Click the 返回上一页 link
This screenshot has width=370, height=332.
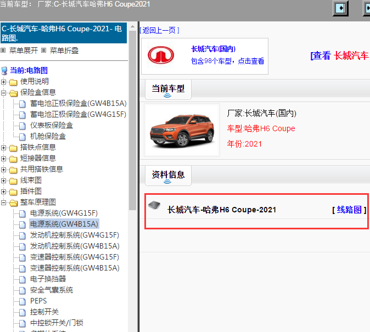pyautogui.click(x=159, y=30)
